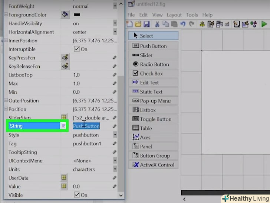Click the black ForegroundColor swatch

click(78, 15)
